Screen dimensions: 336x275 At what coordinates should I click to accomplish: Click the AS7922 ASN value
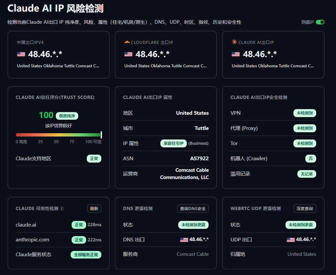pyautogui.click(x=199, y=158)
